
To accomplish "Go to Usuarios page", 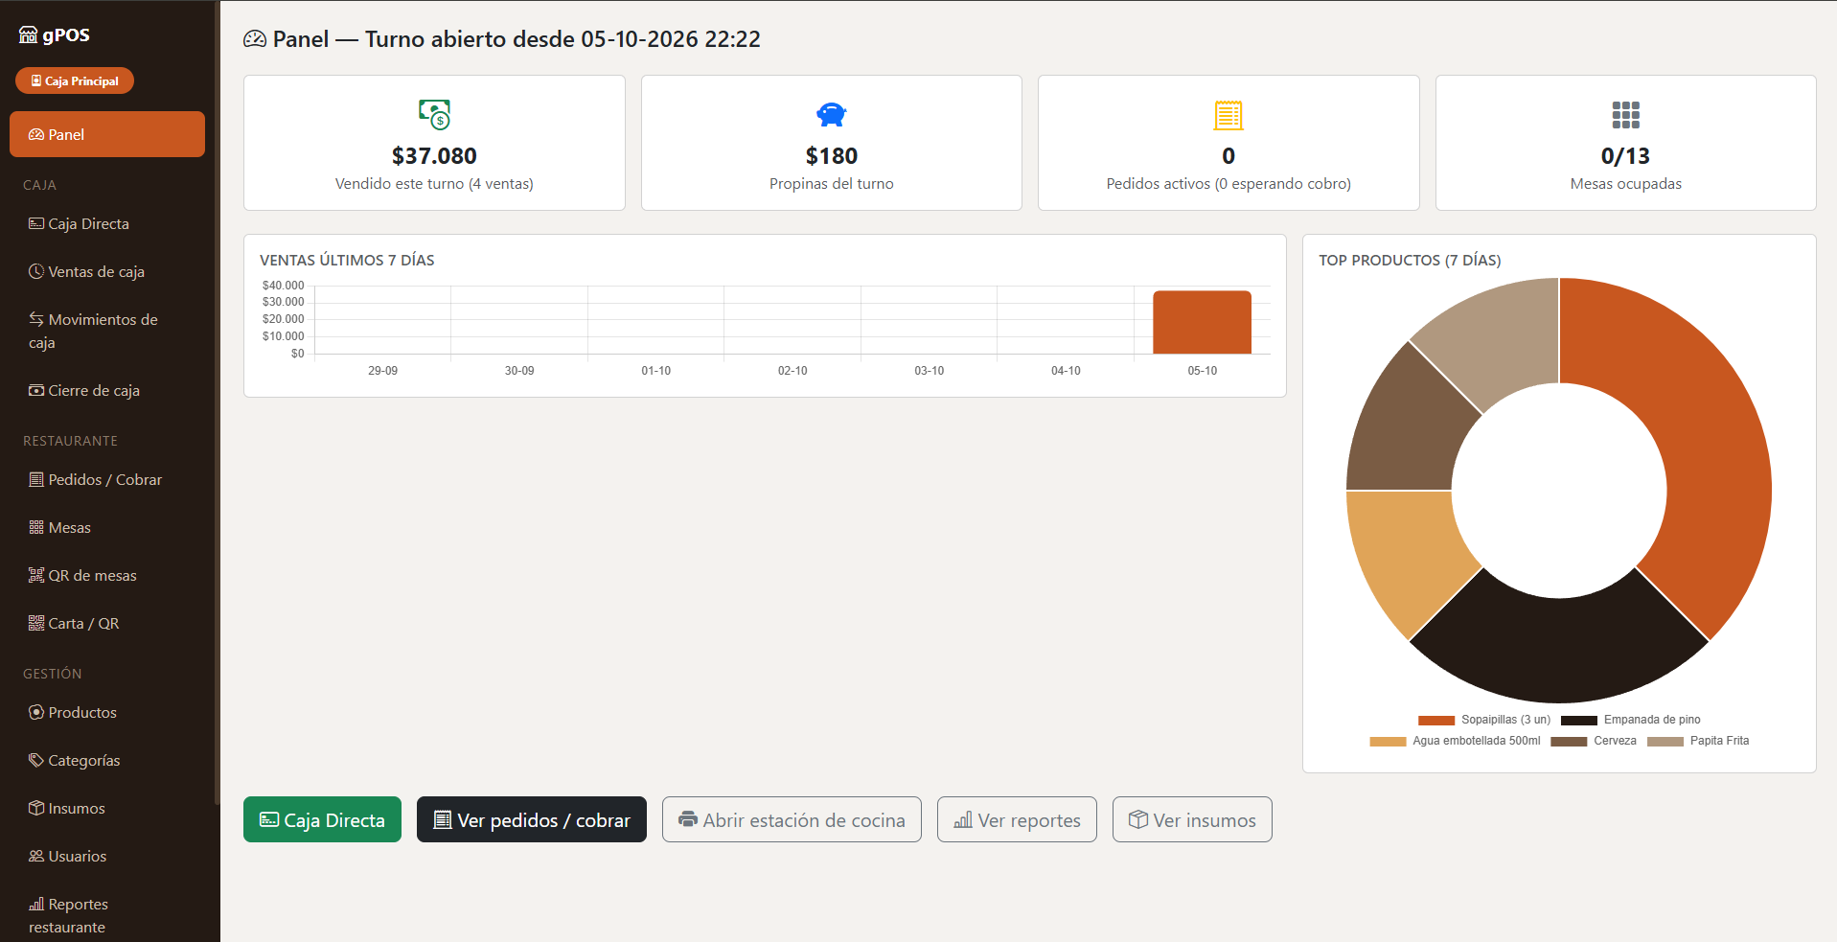I will 107,856.
